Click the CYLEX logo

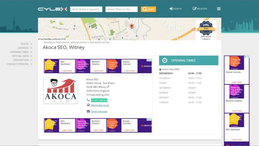(52, 9)
